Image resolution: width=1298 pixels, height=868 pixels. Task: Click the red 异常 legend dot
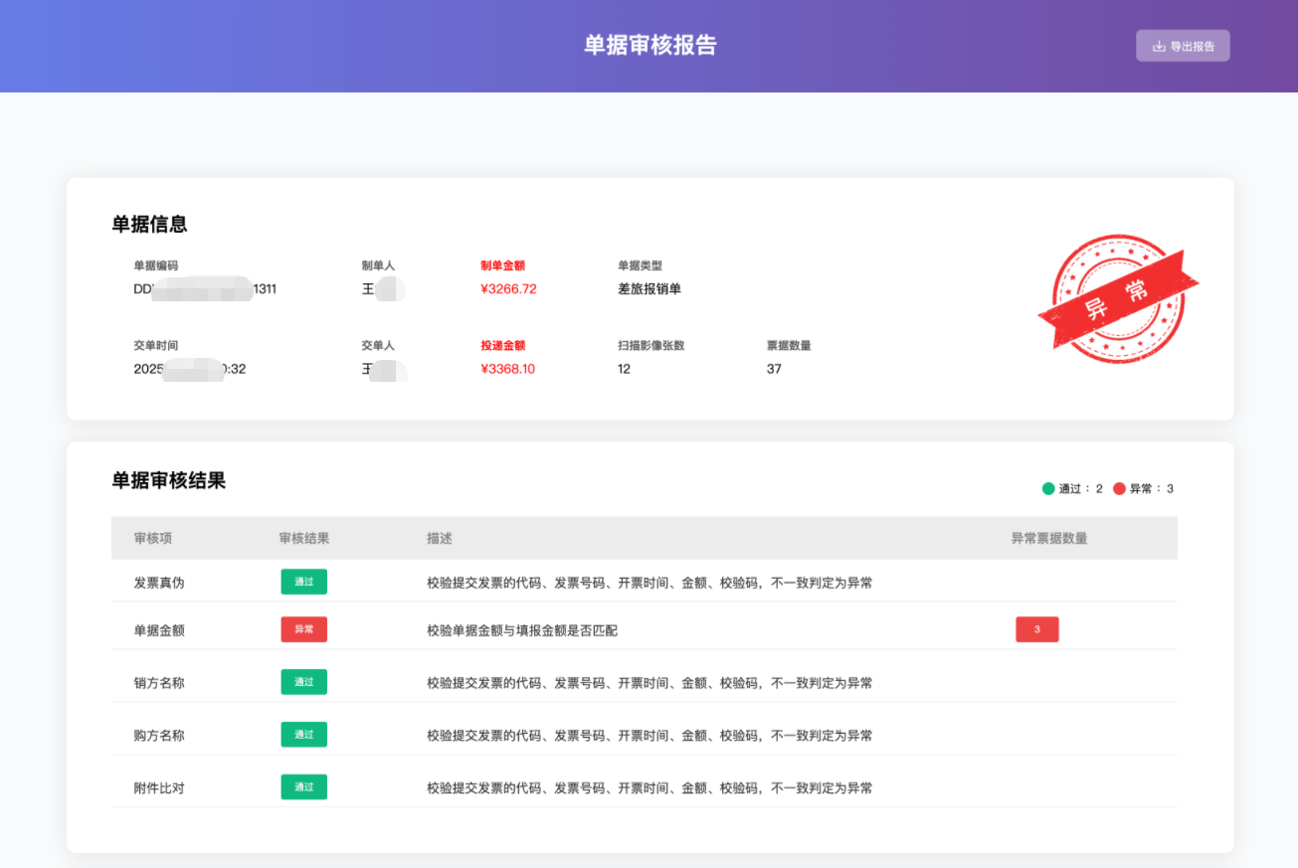(1119, 488)
